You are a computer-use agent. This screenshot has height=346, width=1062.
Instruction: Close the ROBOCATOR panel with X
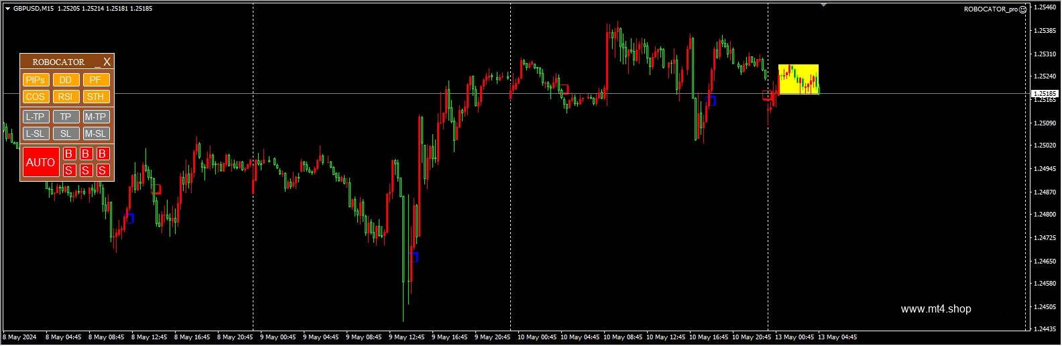pyautogui.click(x=107, y=62)
